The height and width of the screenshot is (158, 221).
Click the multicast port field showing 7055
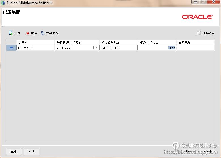pos(157,48)
